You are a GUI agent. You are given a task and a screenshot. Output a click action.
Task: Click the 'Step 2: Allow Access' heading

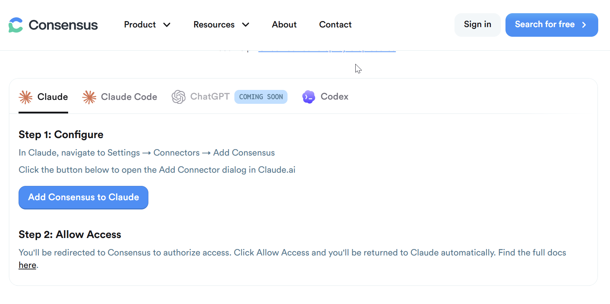click(x=70, y=234)
